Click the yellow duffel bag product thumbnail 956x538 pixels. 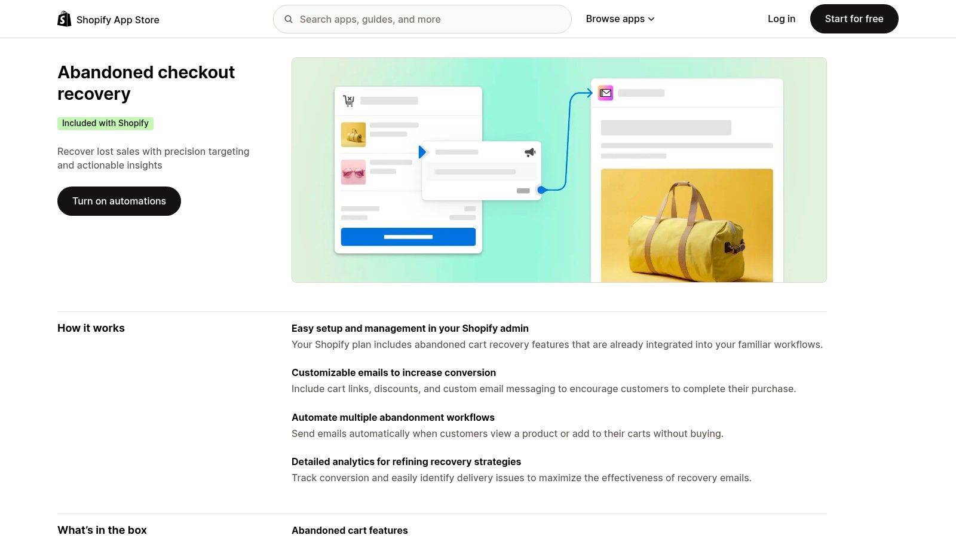353,135
